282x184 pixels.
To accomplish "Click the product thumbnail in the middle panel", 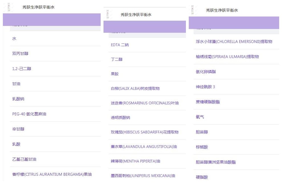I will [x=108, y=15].
